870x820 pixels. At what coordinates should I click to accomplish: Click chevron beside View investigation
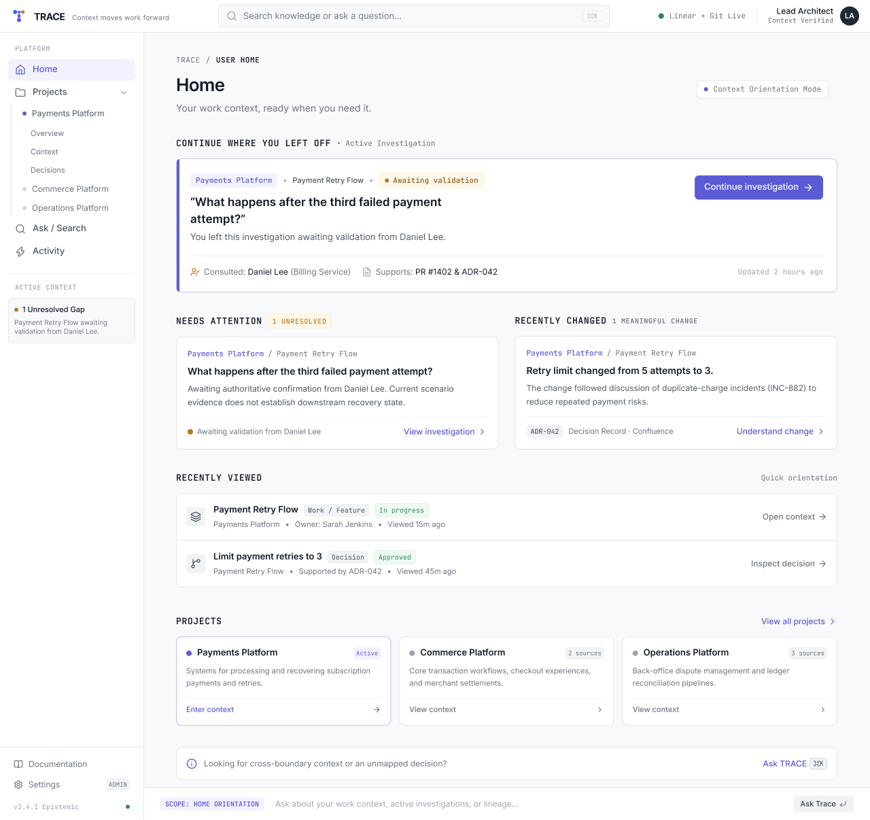click(x=483, y=432)
